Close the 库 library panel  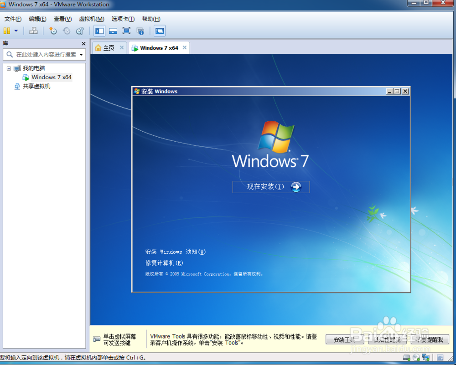click(x=84, y=44)
